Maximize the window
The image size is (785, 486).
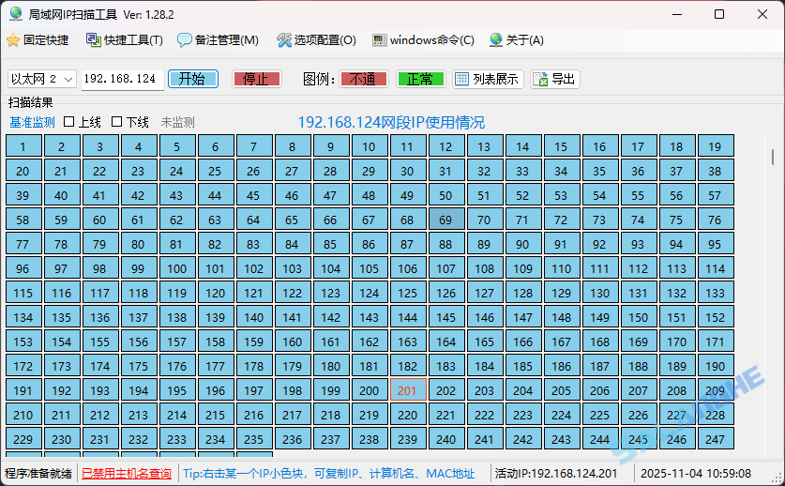click(x=719, y=14)
